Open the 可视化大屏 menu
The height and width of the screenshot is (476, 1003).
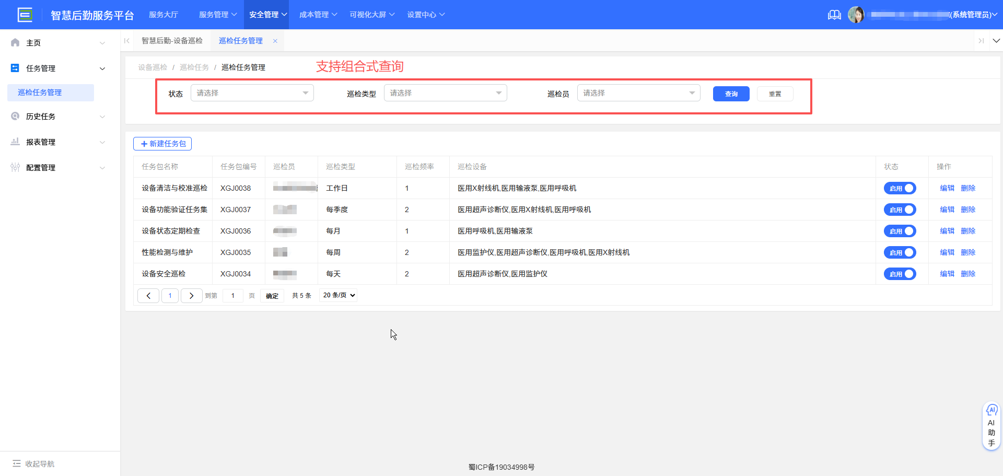(x=371, y=14)
